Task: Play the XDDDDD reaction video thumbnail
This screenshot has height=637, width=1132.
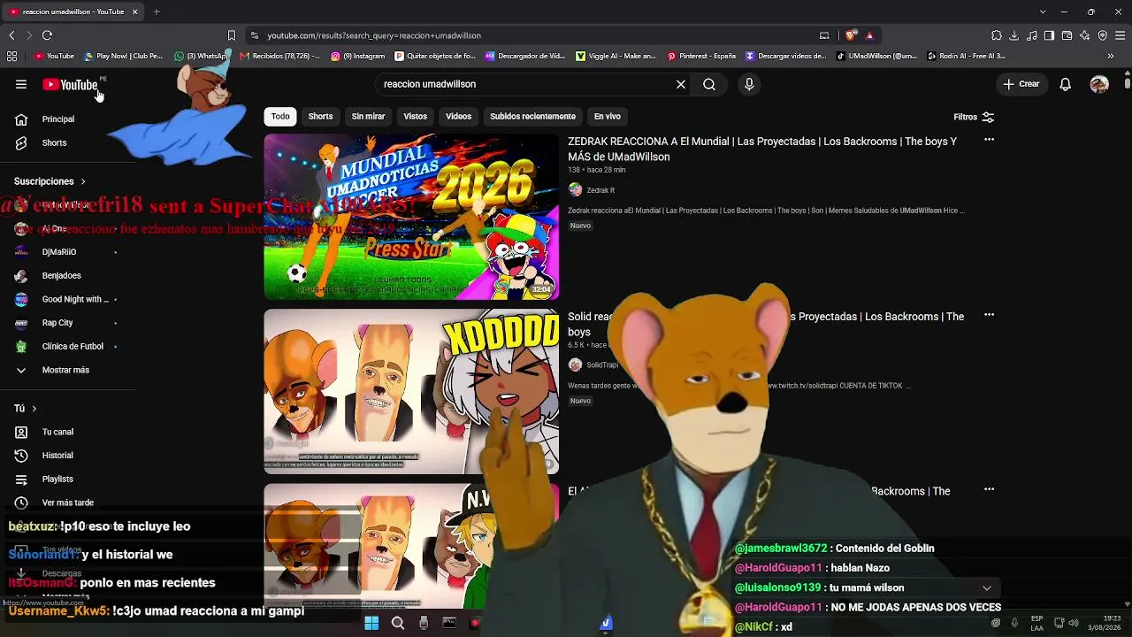Action: pos(411,391)
